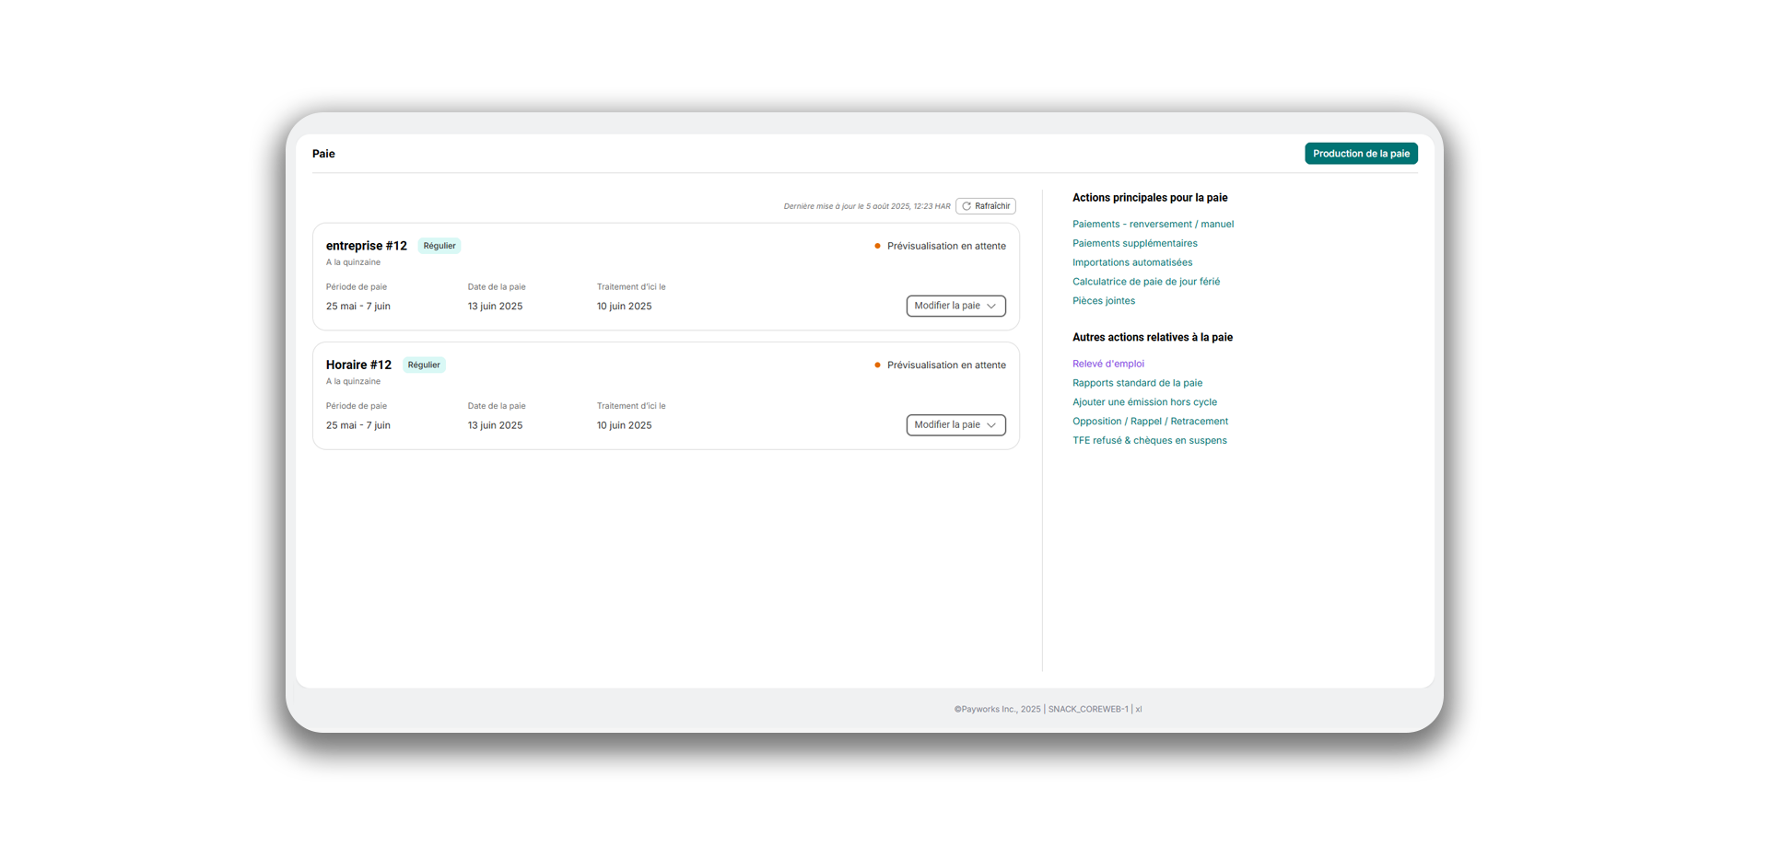Open Paiements - renversement / manuel link
Image resolution: width=1769 pixels, height=846 pixels.
coord(1153,225)
